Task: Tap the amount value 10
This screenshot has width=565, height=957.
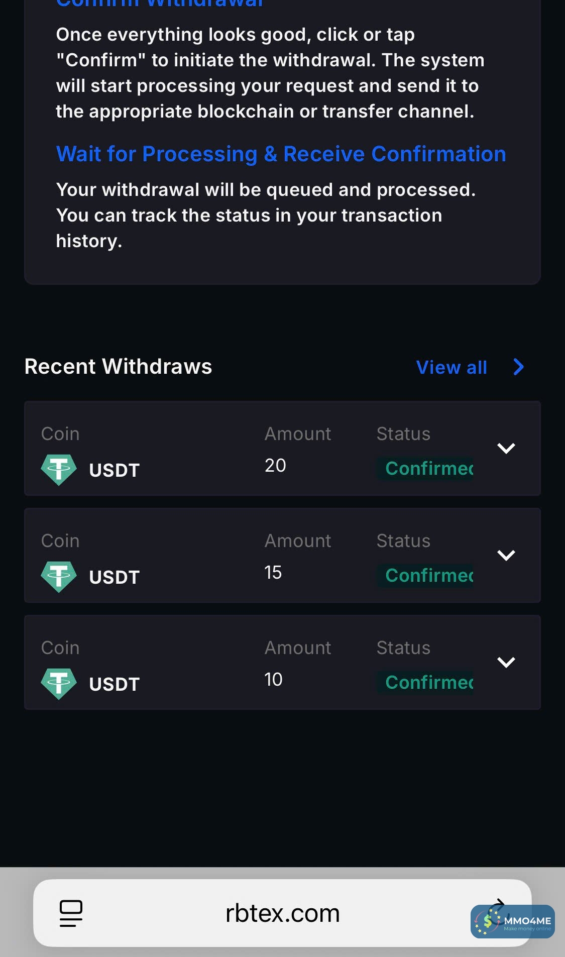Action: click(x=273, y=679)
